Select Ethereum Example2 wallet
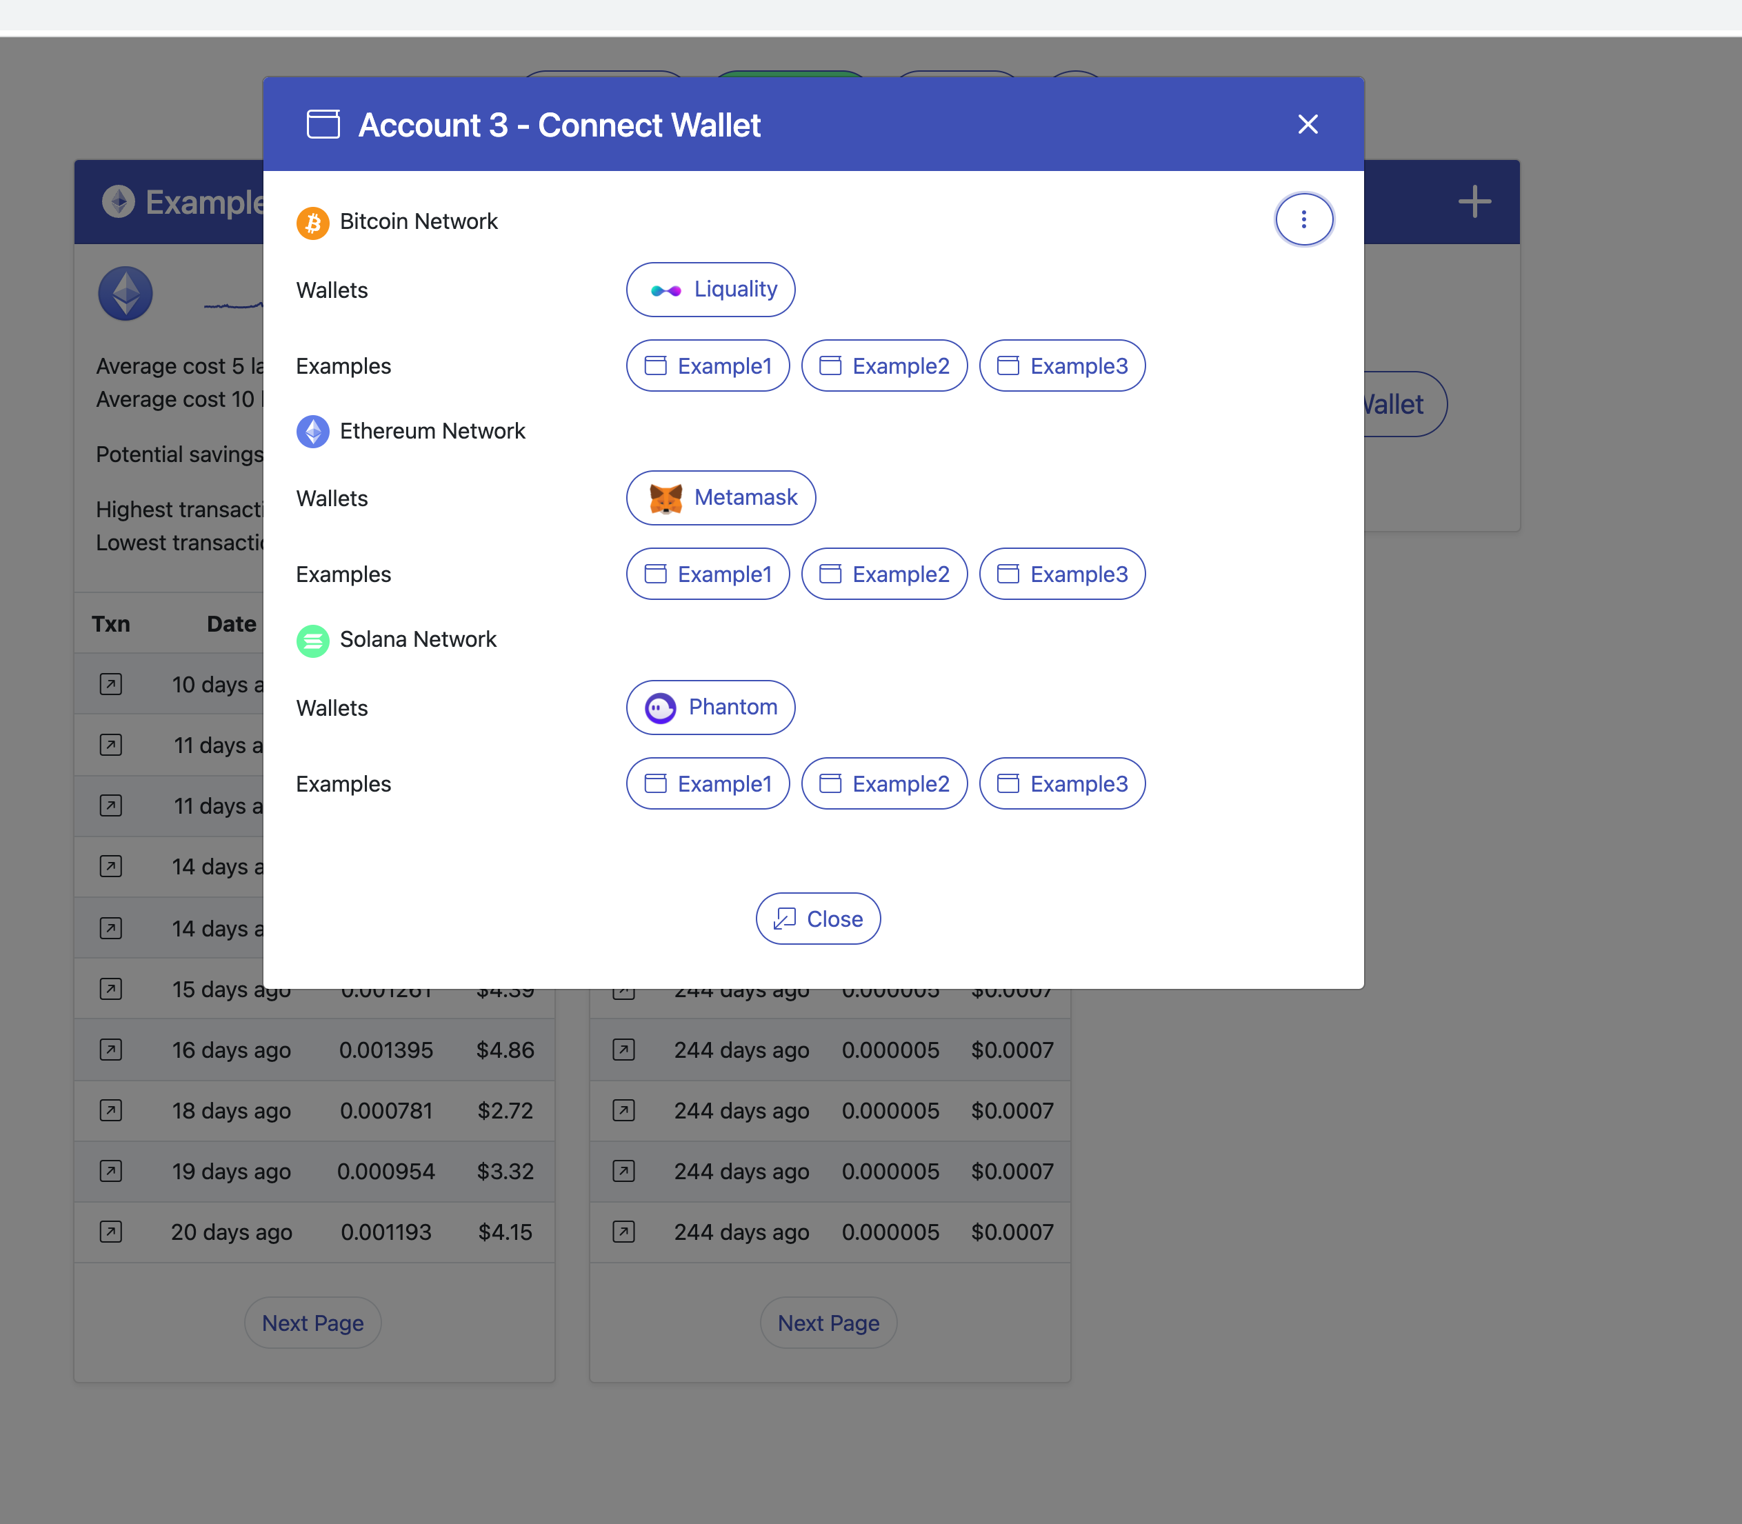The width and height of the screenshot is (1742, 1524). (x=884, y=575)
